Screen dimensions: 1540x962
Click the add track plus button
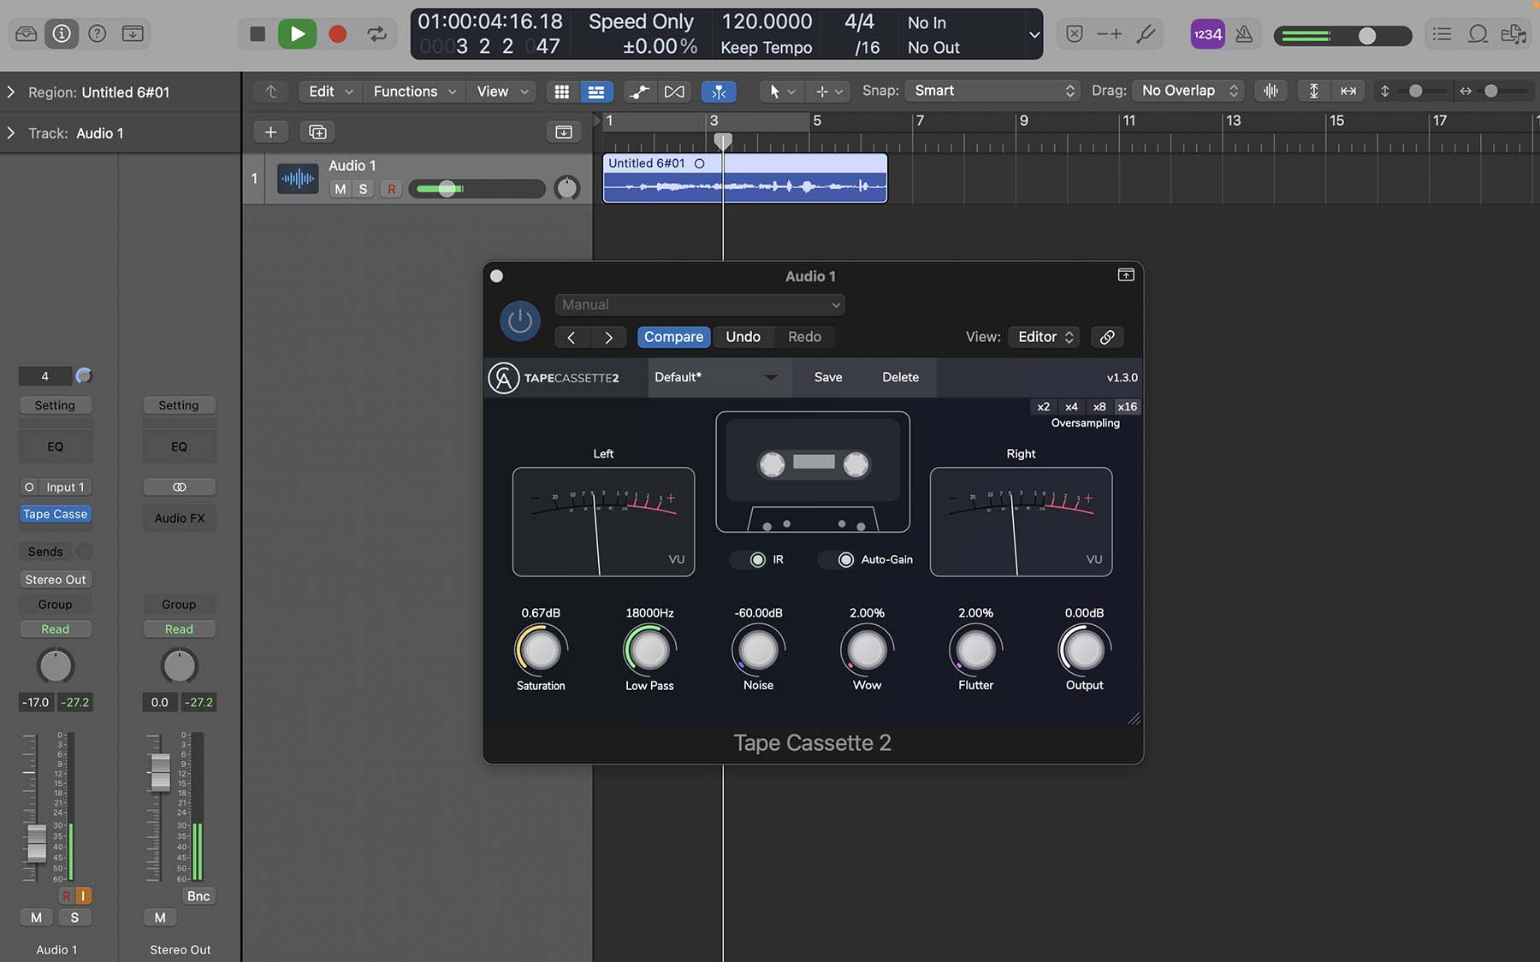[270, 132]
